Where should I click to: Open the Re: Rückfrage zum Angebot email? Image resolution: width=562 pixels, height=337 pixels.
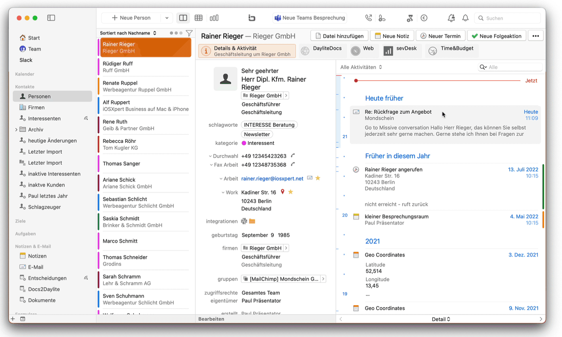445,124
